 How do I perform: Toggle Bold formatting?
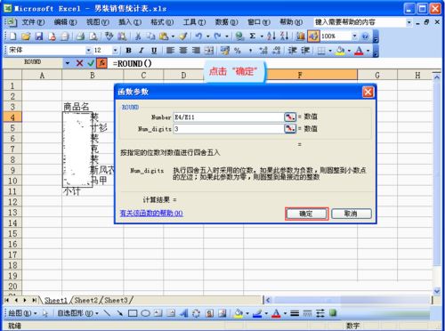pos(128,51)
